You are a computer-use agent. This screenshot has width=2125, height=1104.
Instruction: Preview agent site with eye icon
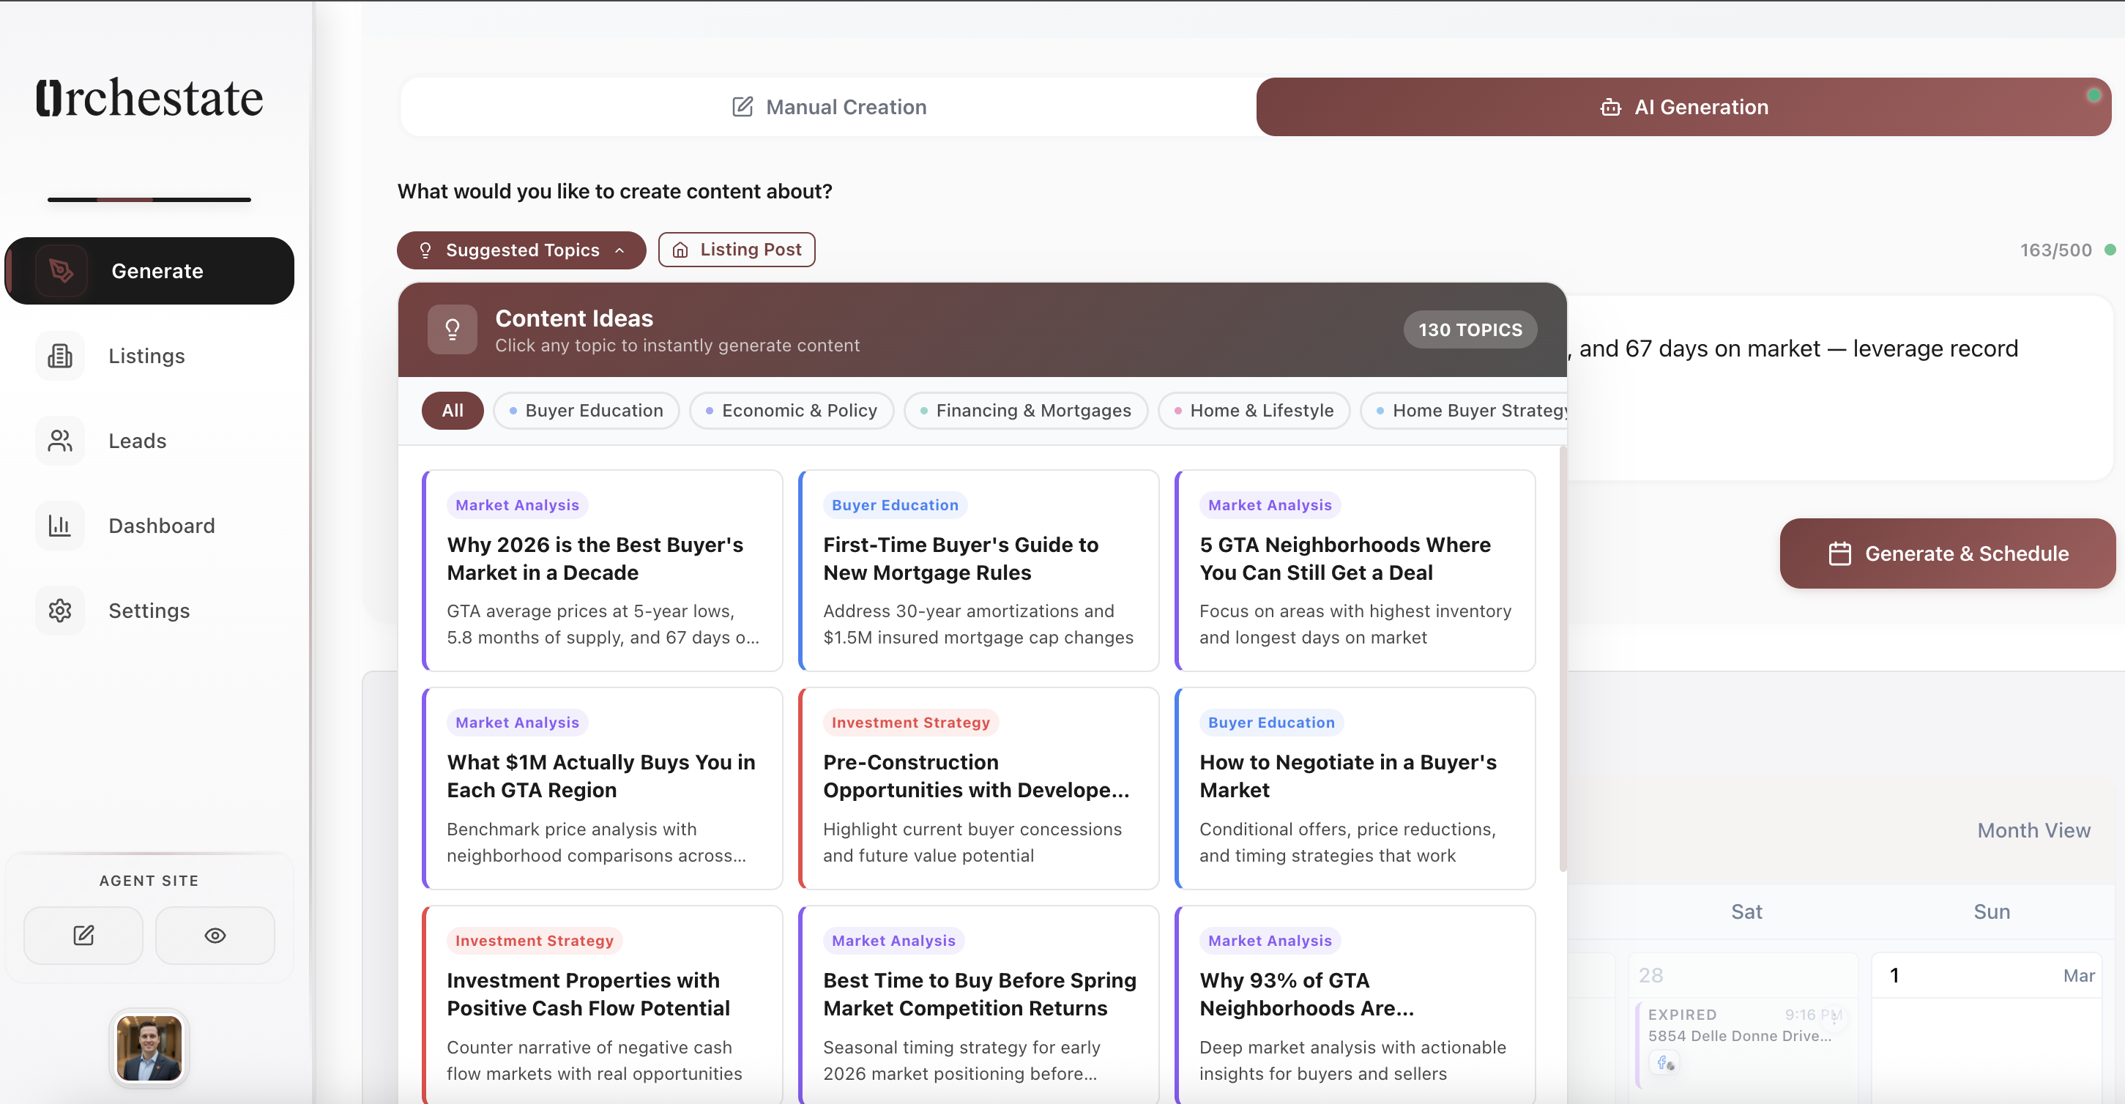[x=215, y=935]
